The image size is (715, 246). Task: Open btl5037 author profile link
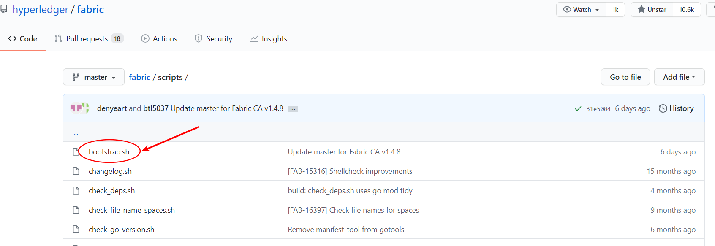point(156,108)
